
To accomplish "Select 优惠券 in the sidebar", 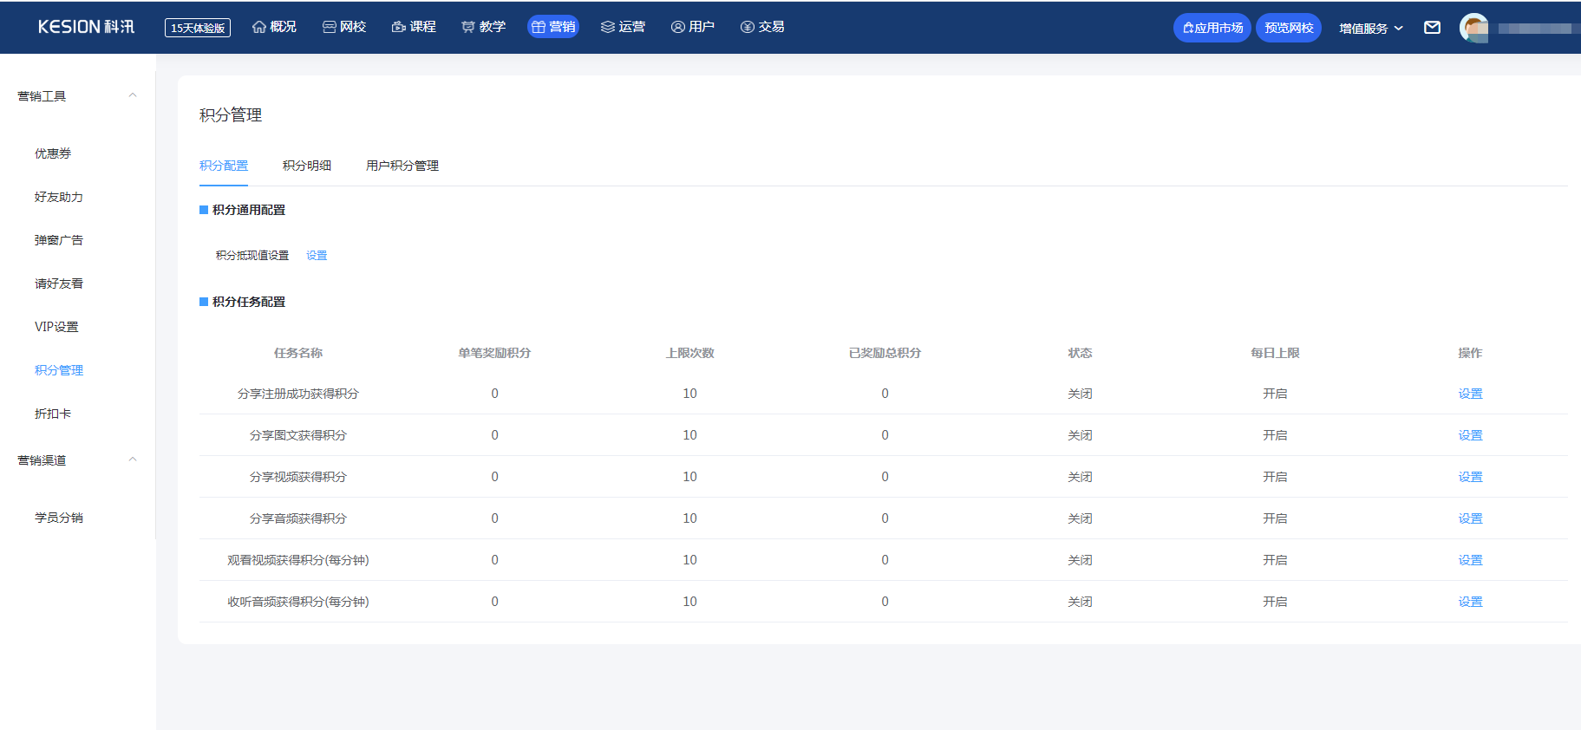I will click(x=53, y=153).
